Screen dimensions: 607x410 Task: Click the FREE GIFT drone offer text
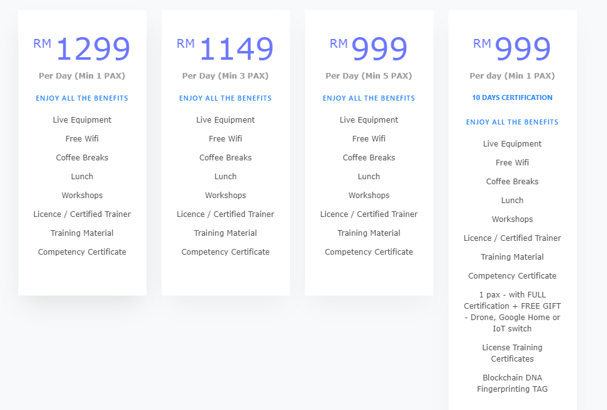pos(512,312)
